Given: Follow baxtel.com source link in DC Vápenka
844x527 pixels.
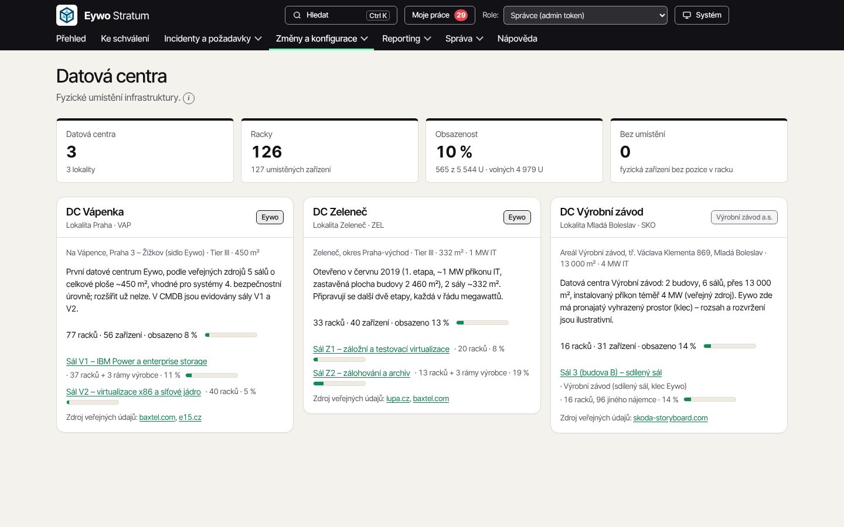Looking at the screenshot, I should [x=157, y=418].
